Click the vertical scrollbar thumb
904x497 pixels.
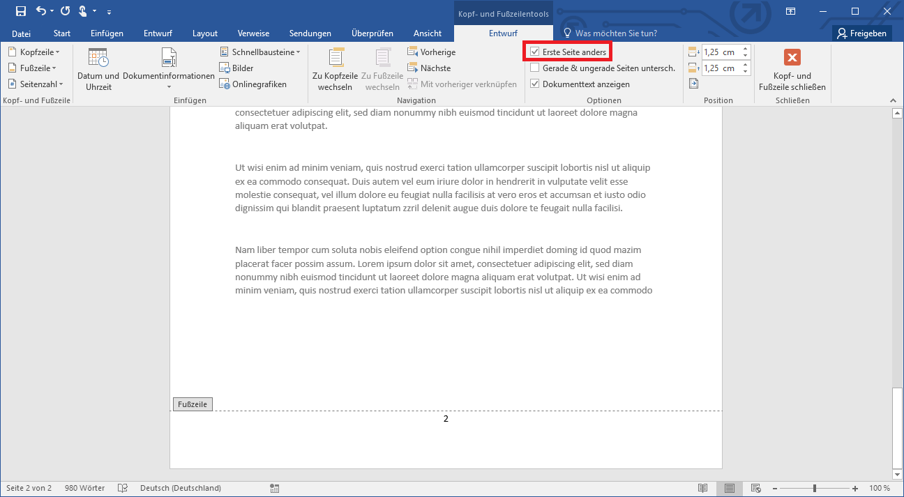898,427
